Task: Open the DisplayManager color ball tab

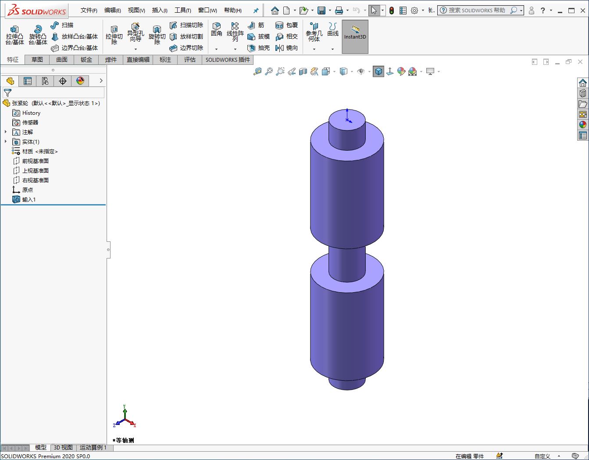Action: tap(80, 81)
